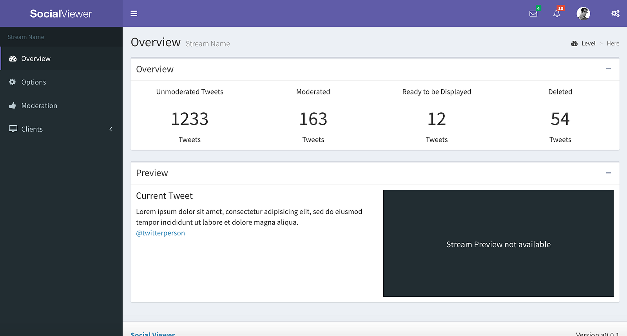Toggle the sidebar with the hamburger icon
This screenshot has height=336, width=627.
134,13
